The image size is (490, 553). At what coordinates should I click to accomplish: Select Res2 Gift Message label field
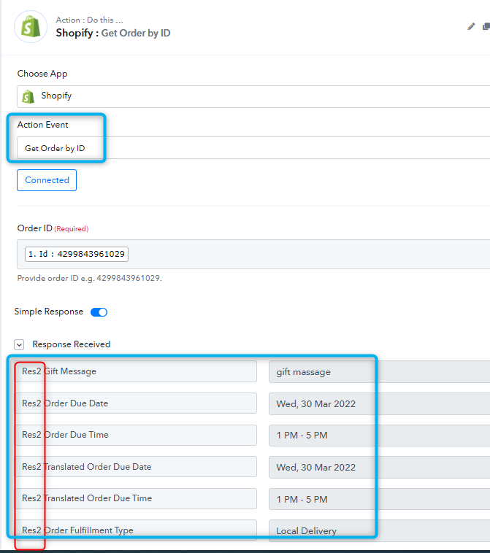[136, 371]
